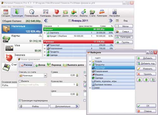Select the Транзакции toolbar icon
Screen dimensions: 158x115
17,13
